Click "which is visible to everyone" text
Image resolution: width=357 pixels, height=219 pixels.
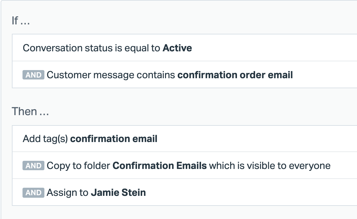269,166
